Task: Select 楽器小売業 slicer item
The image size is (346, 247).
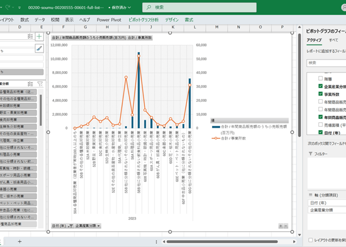Action: [x=18, y=189]
